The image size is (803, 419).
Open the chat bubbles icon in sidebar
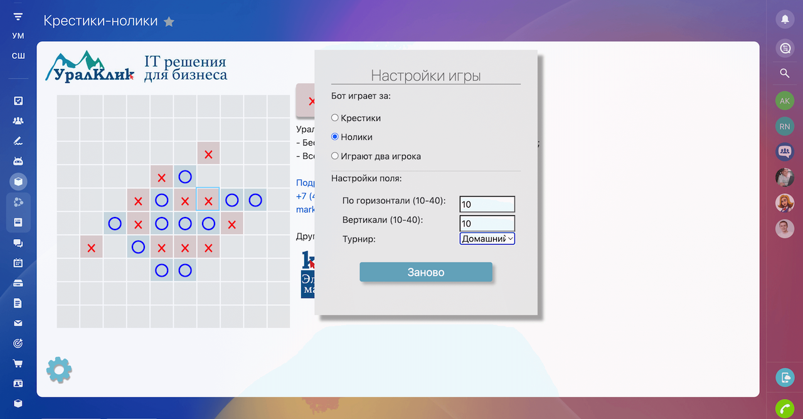pyautogui.click(x=18, y=243)
